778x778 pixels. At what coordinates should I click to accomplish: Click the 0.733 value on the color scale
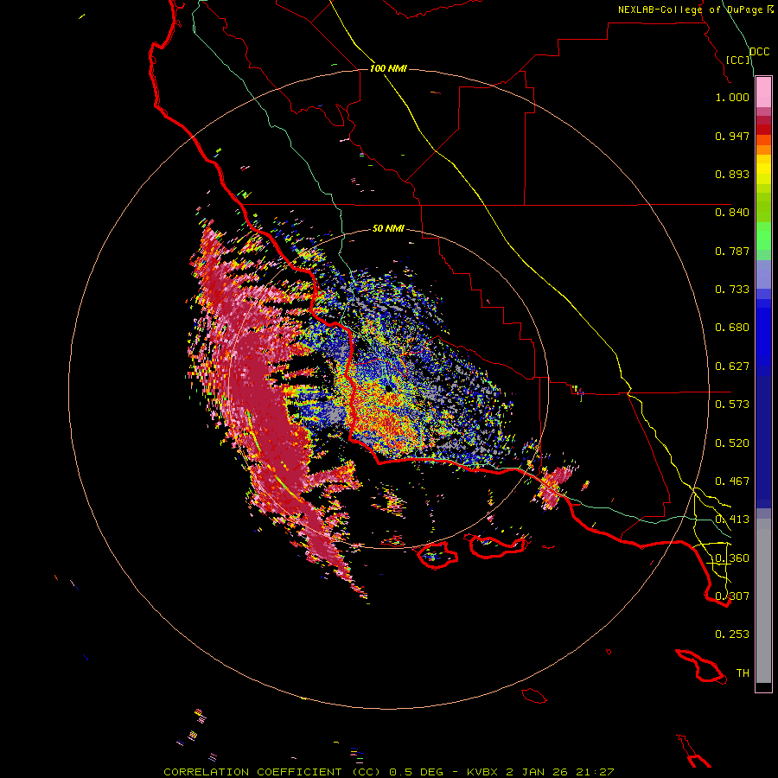(732, 290)
